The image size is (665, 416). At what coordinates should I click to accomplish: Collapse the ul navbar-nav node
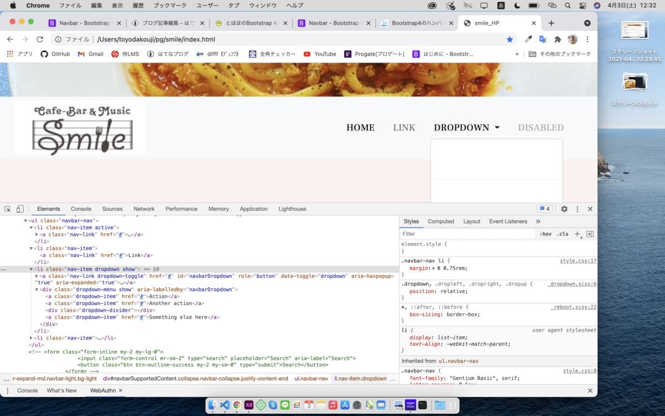[x=25, y=221]
